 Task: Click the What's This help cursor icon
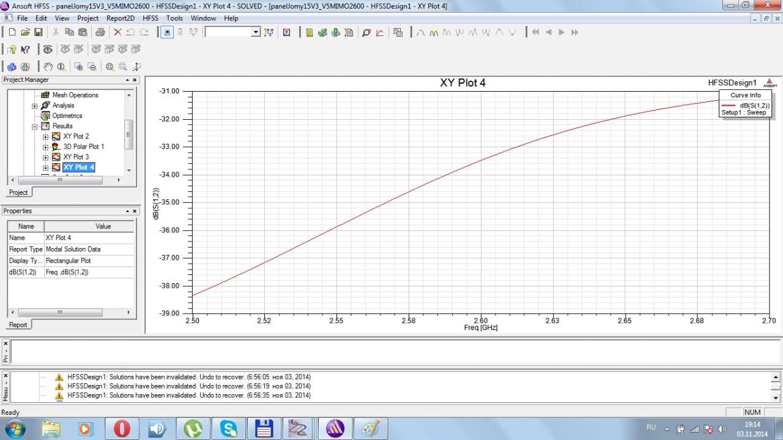(x=25, y=50)
